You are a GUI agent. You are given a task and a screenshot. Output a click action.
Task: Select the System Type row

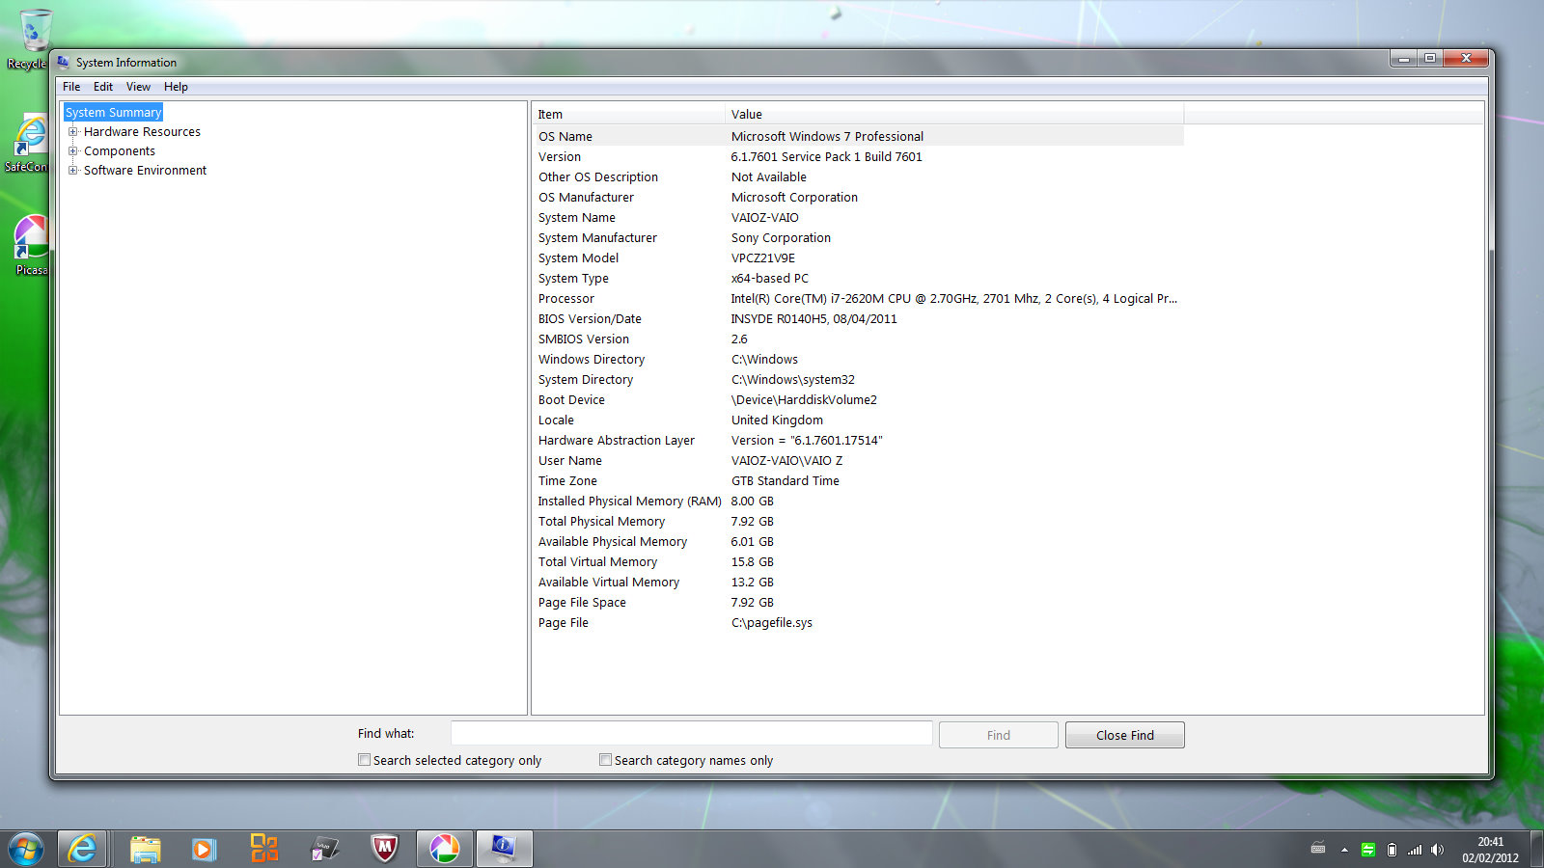(x=858, y=278)
